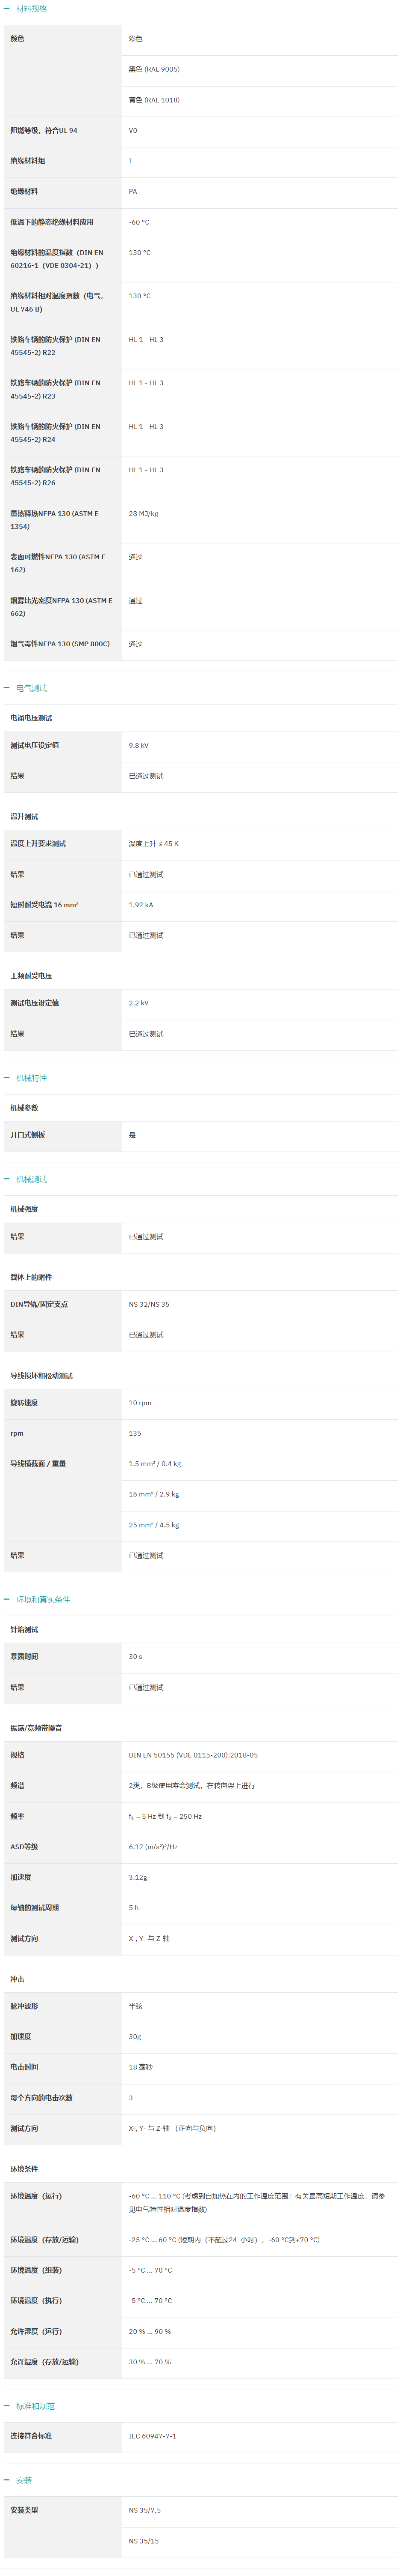Collapse the 材料规格 section heading
Viewport: 400px width, 2576px height.
point(32,9)
